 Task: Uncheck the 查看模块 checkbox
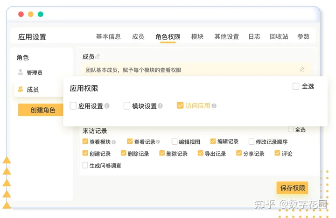85,141
